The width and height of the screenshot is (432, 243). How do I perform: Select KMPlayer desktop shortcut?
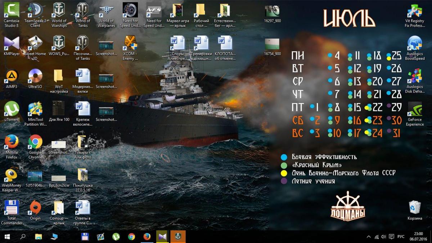click(x=12, y=46)
